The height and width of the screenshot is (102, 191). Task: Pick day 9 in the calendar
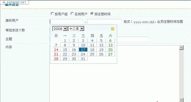coord(74,45)
